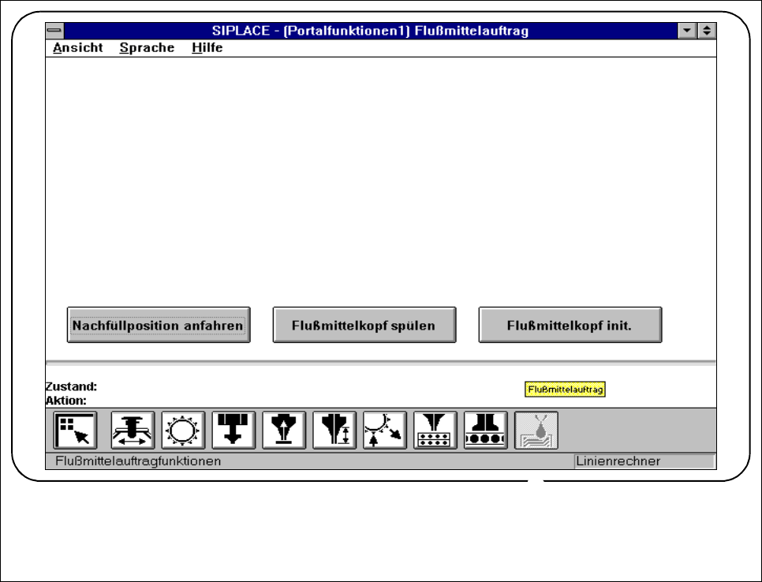Click Flußmittelkopf init. button

tap(570, 325)
